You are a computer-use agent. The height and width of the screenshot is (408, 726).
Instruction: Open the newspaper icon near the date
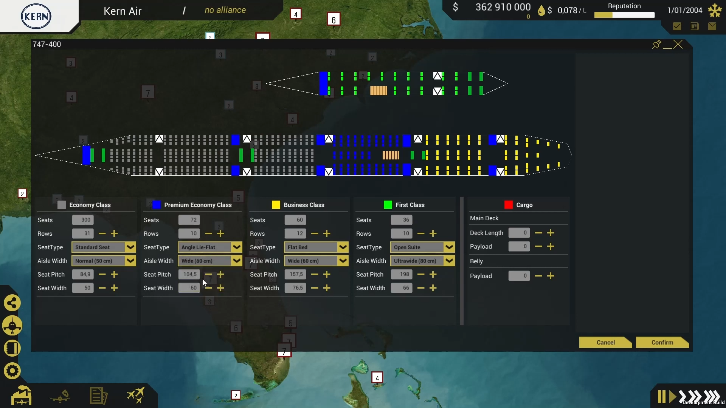[x=695, y=26]
